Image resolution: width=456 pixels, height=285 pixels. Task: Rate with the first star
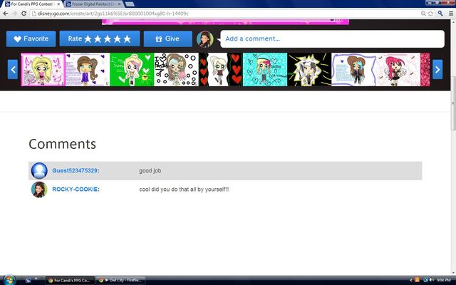pos(88,39)
